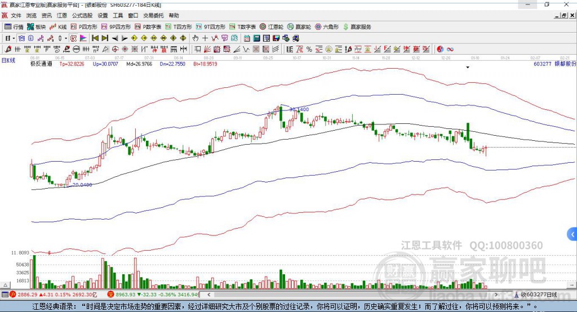Open the 9P四方形 tool
Screen dimensions: 577x312
click(116, 27)
